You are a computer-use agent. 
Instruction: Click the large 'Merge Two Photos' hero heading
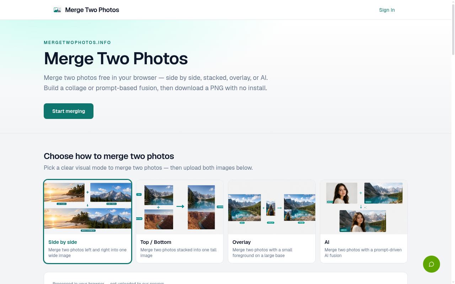(116, 59)
